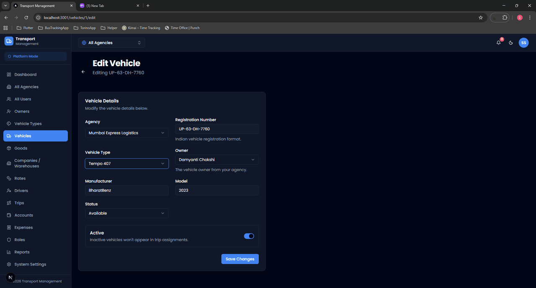Open Chrome extensions puzzle icon

505,18
